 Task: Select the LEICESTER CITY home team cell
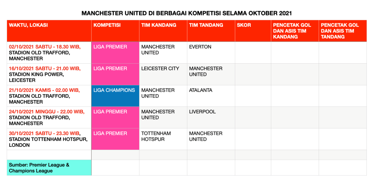[163, 74]
